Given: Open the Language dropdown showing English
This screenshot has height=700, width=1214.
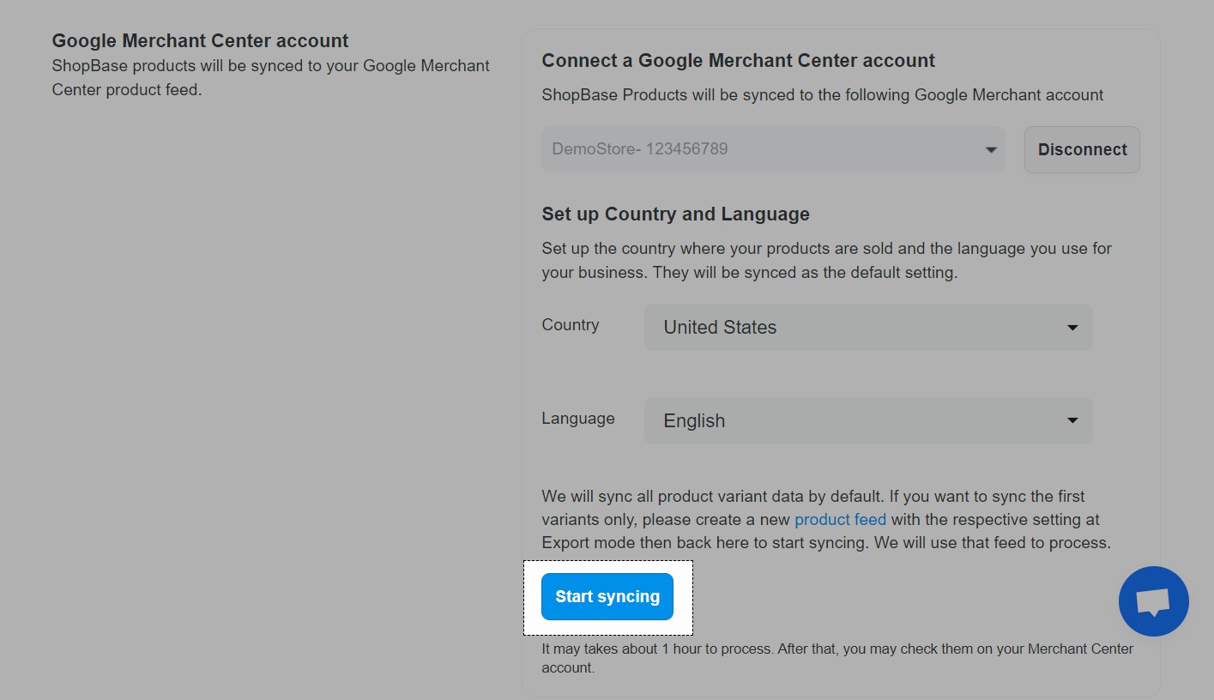Looking at the screenshot, I should pos(867,420).
